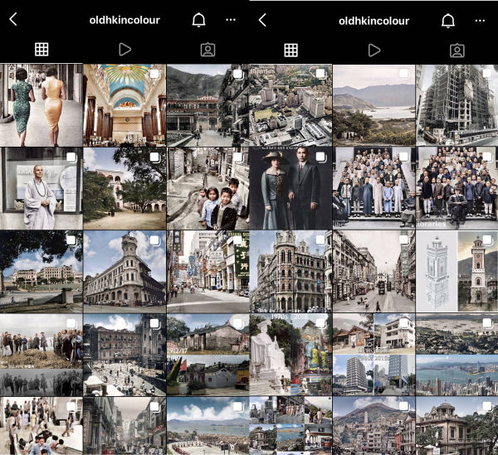
Task: Open the three-dot more menu on left screen
Action: (231, 20)
